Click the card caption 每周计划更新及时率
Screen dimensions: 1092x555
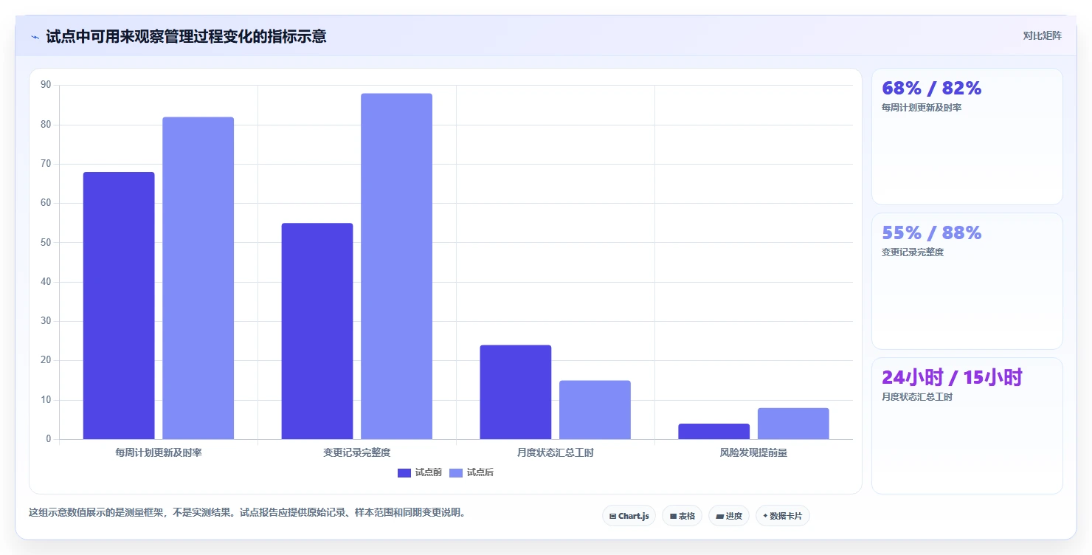tap(922, 107)
